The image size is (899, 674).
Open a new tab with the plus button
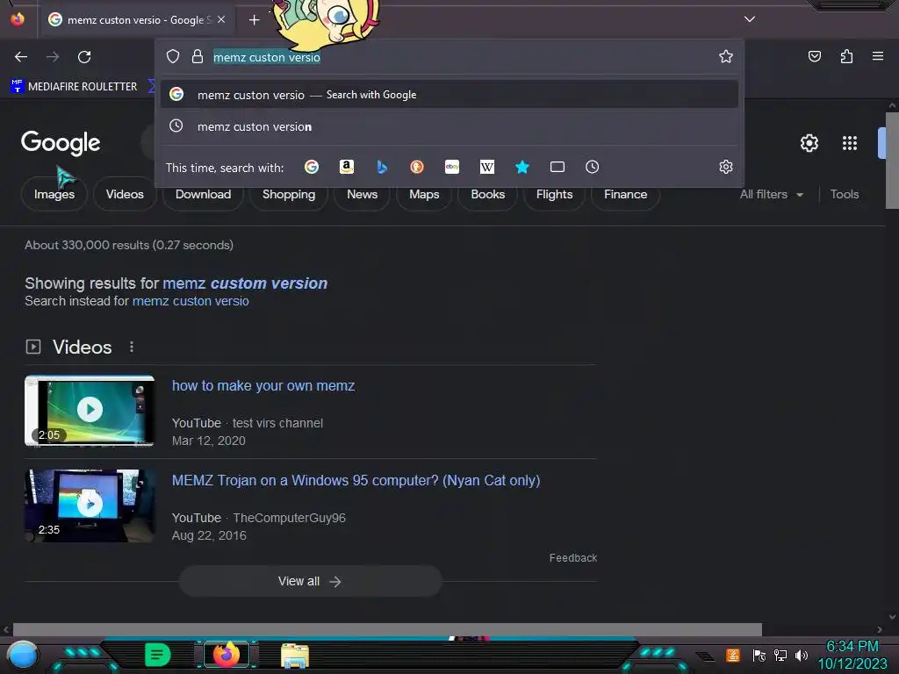point(254,20)
